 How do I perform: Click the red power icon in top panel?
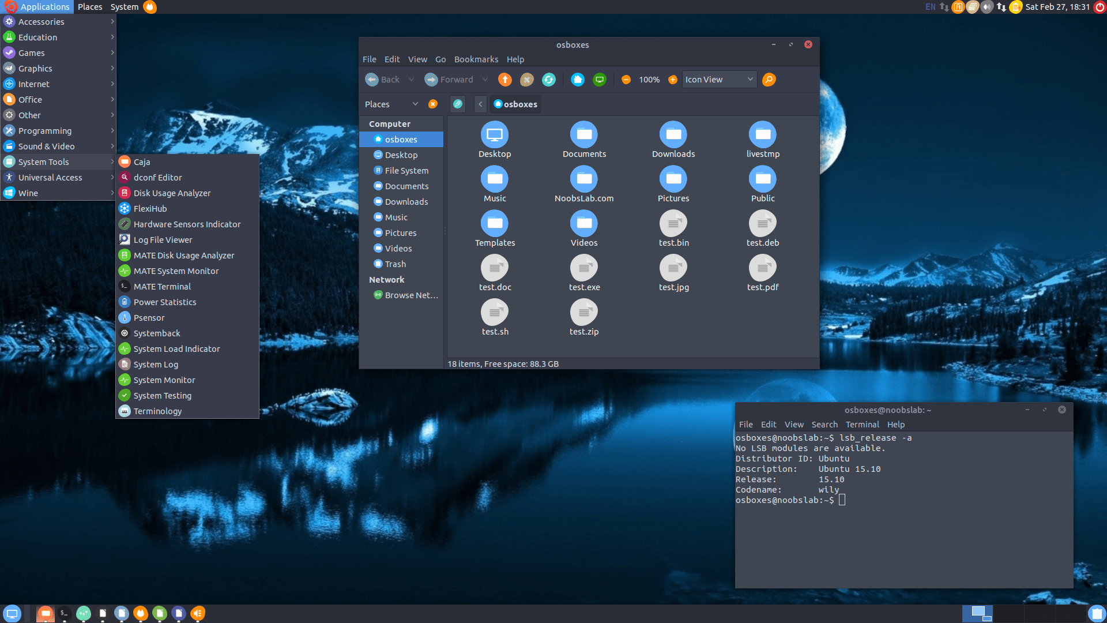coord(1100,7)
